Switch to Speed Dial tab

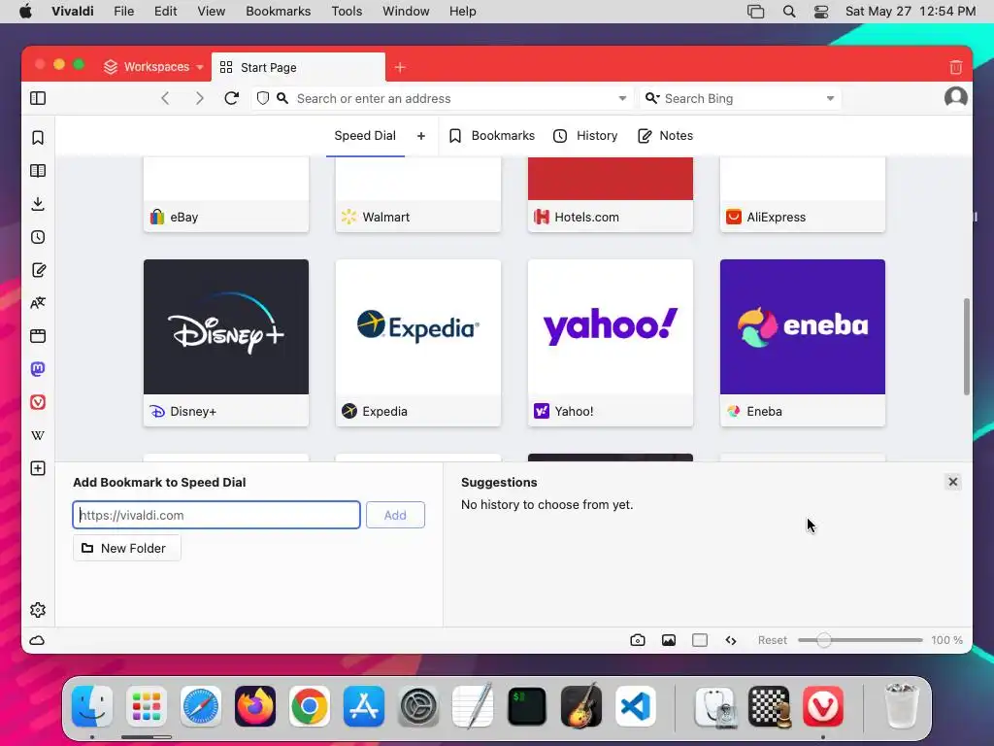click(365, 136)
